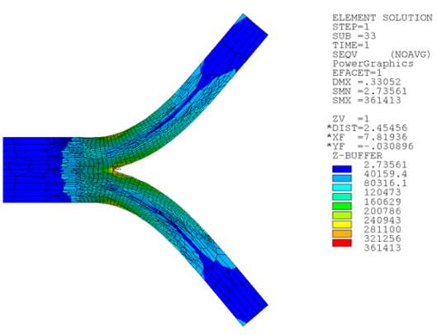Click the 'ELEMENT SOLUTION' title text

[x=382, y=18]
